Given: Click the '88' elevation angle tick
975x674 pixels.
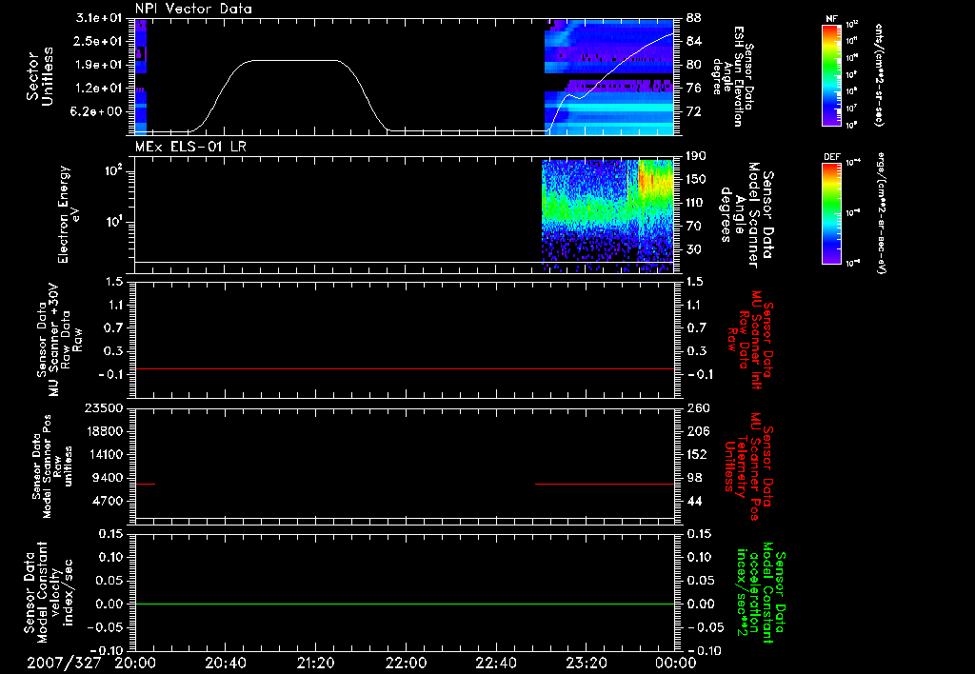Looking at the screenshot, I should [694, 18].
